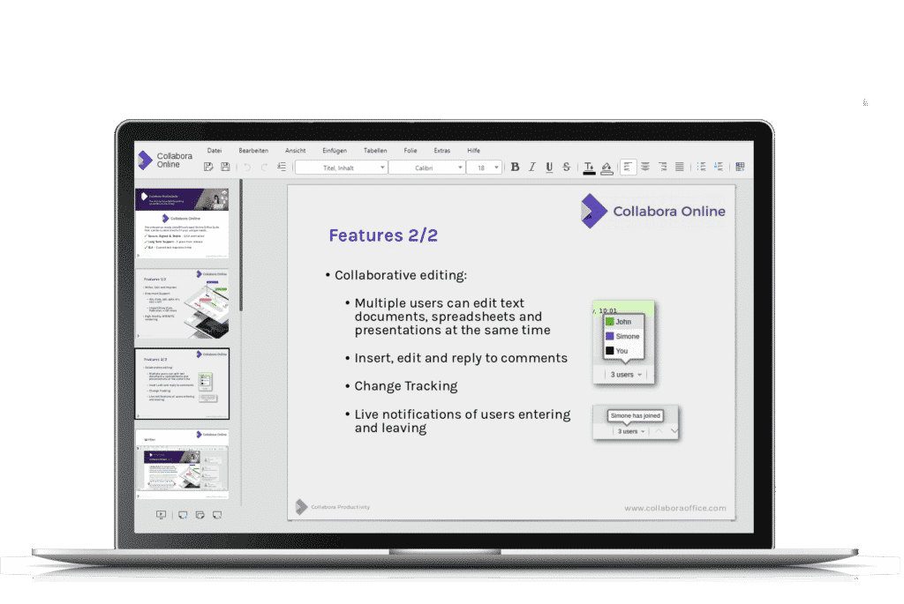This screenshot has height=604, width=904.
Task: Duplicate the current slide
Action: [x=200, y=515]
